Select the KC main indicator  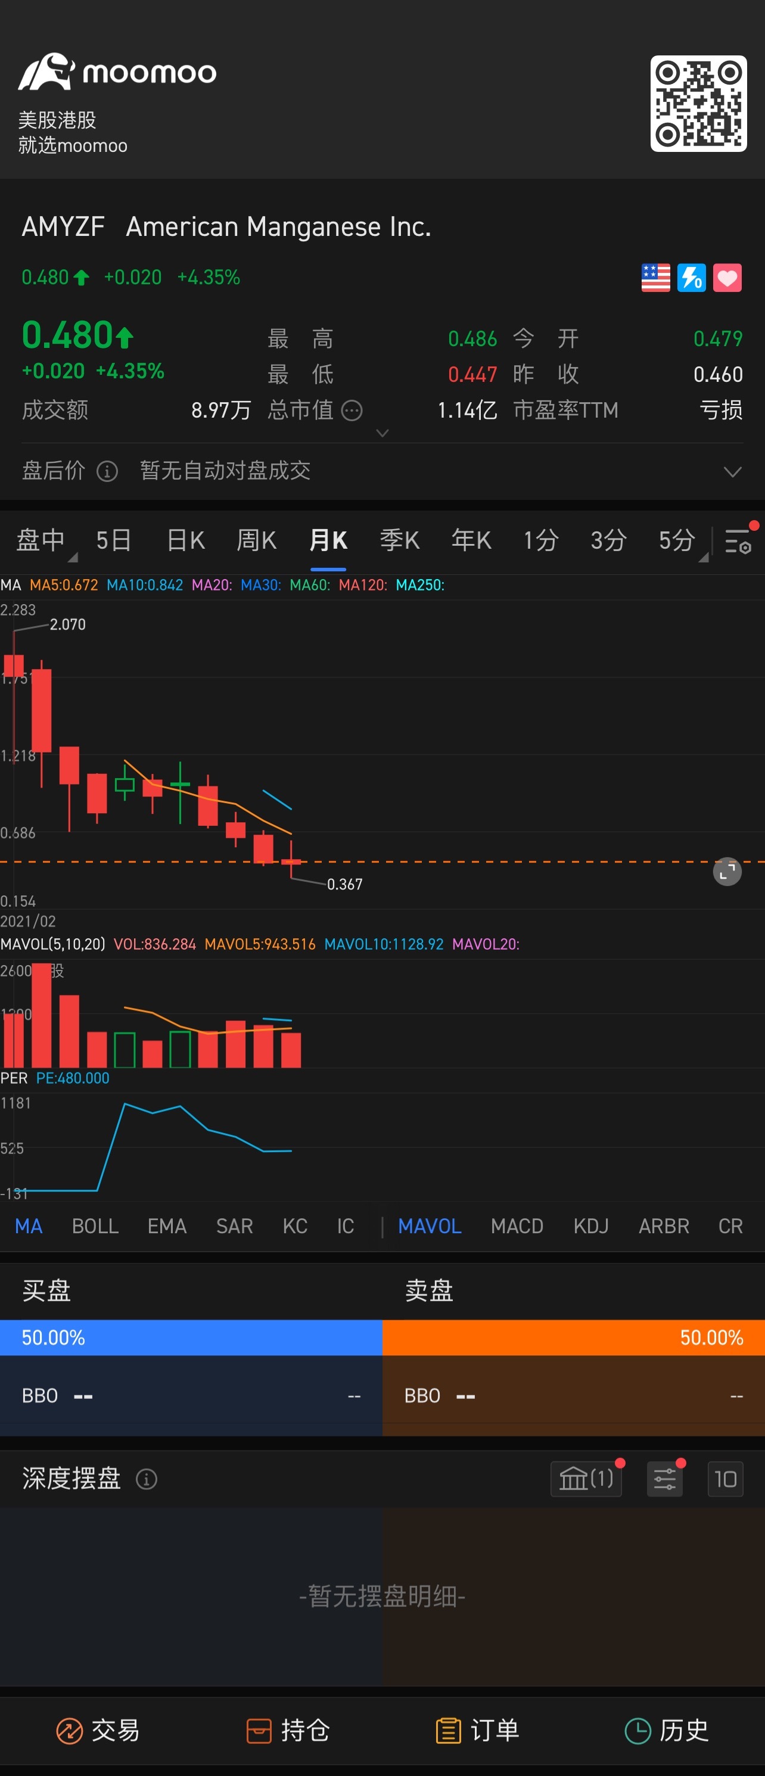[x=295, y=1226]
